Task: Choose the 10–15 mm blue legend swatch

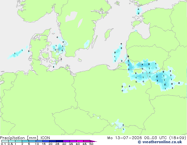Action: point(39,141)
